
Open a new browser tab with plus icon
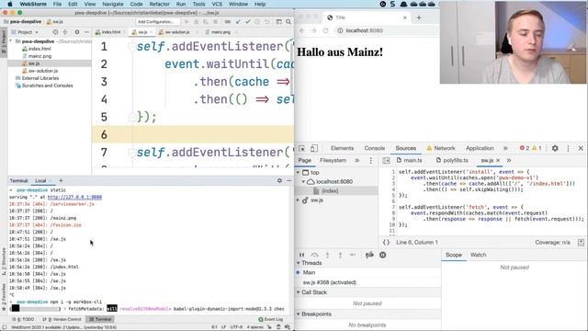[x=419, y=17]
